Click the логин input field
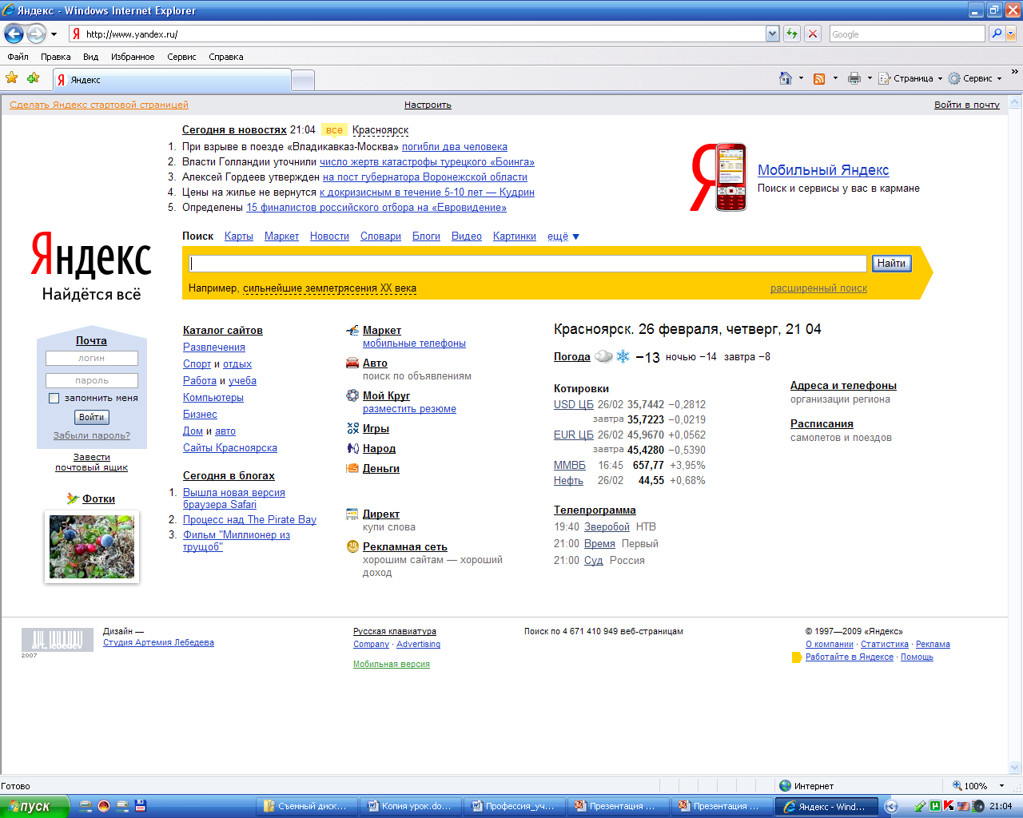Screen dimensions: 1023x818 92,359
